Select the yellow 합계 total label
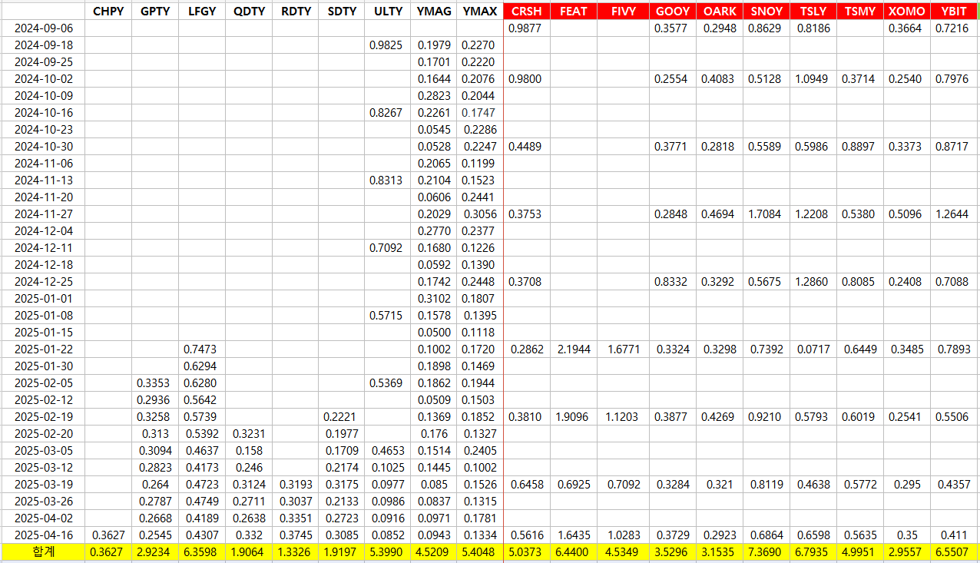The image size is (980, 563). pos(44,551)
